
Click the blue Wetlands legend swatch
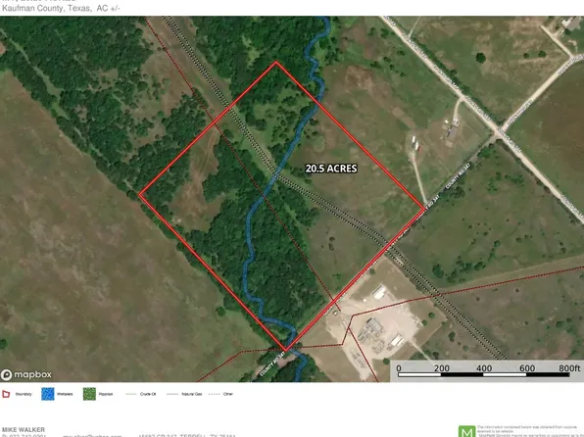[x=48, y=394]
